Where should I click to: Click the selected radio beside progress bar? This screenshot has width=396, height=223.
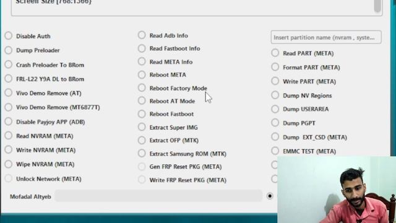(x=270, y=196)
